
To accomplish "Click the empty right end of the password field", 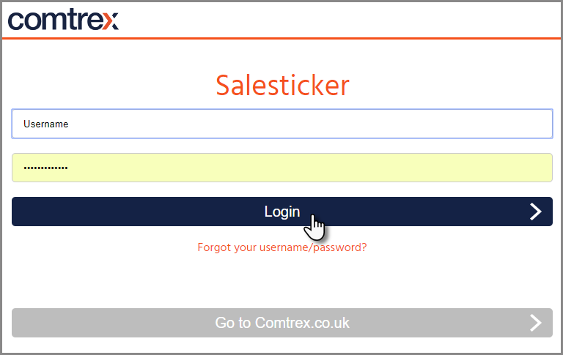I will click(x=503, y=168).
